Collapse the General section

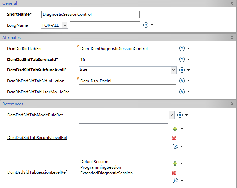coord(232,3)
